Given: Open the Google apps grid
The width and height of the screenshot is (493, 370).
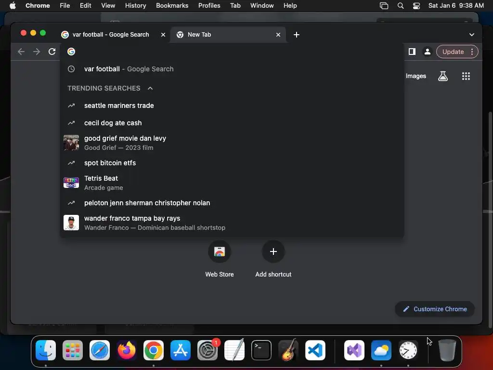Looking at the screenshot, I should tap(466, 76).
